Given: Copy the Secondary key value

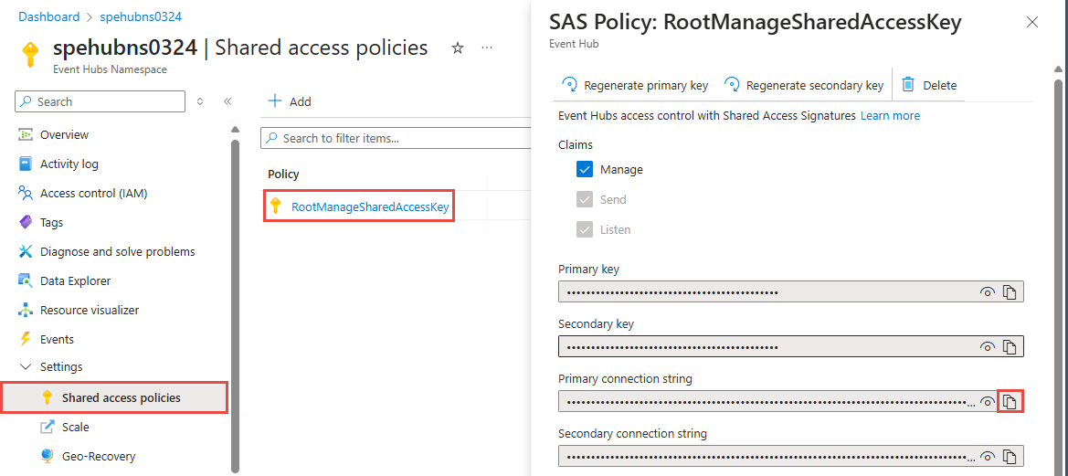Looking at the screenshot, I should [1010, 347].
